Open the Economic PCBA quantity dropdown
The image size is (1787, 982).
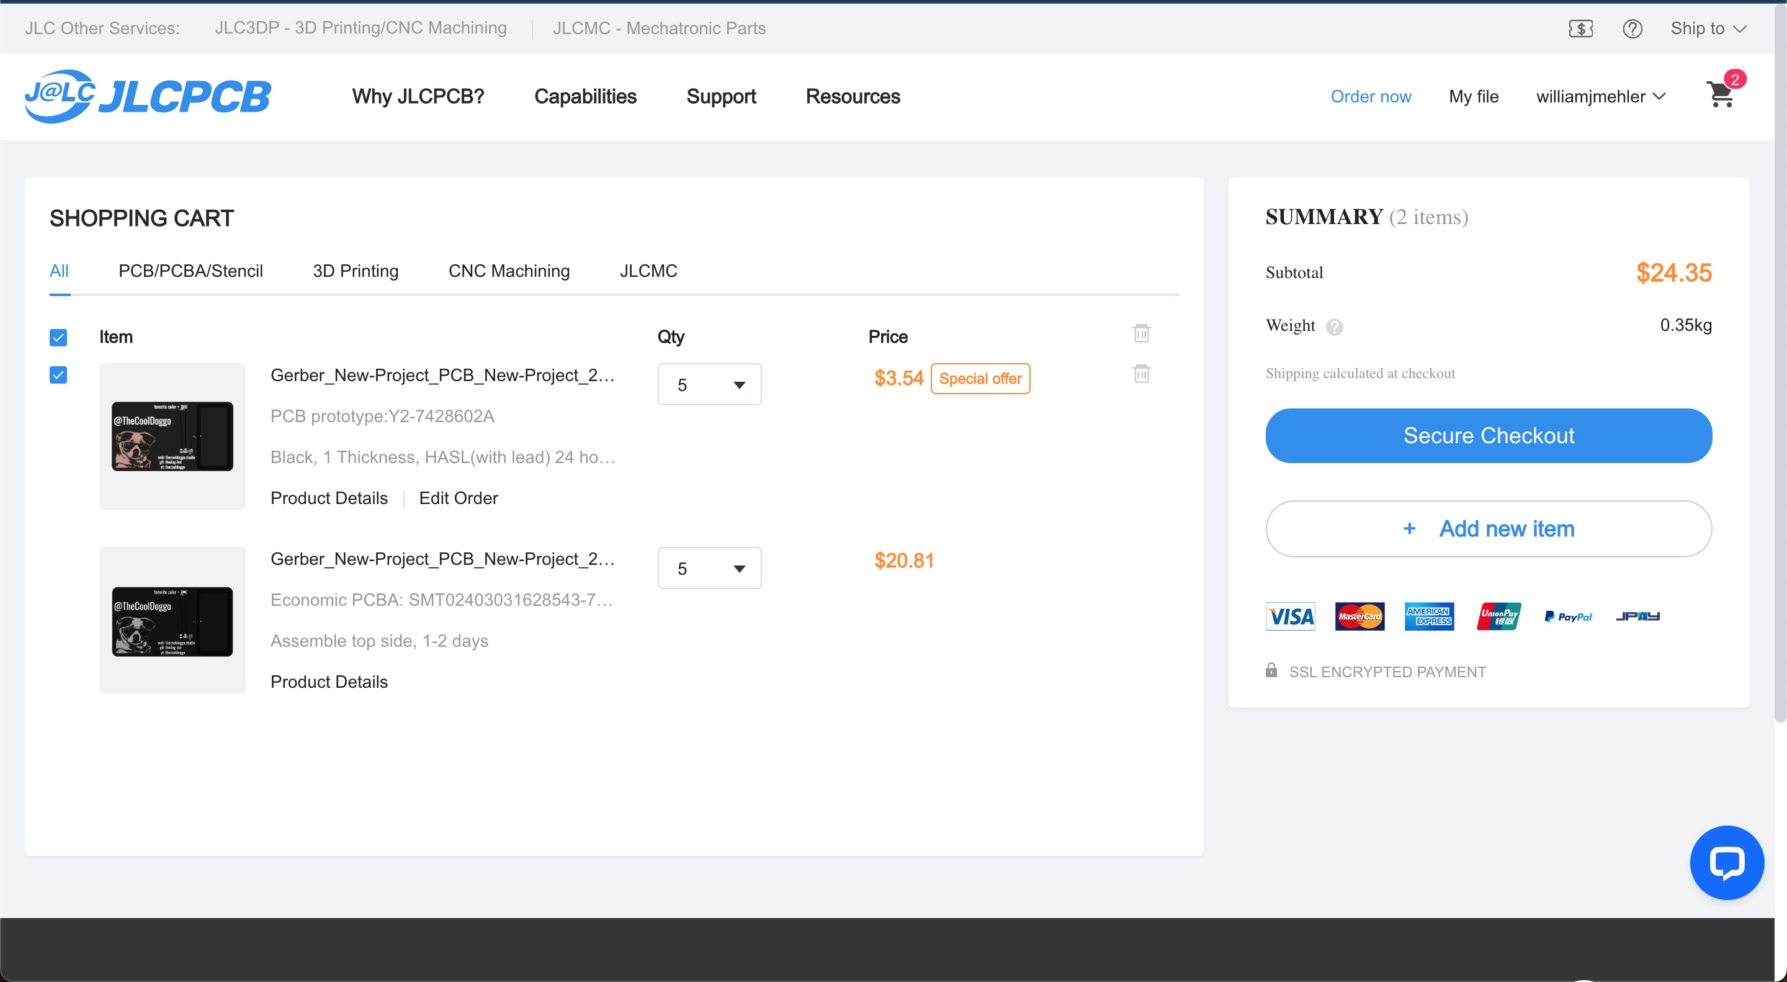pos(709,569)
